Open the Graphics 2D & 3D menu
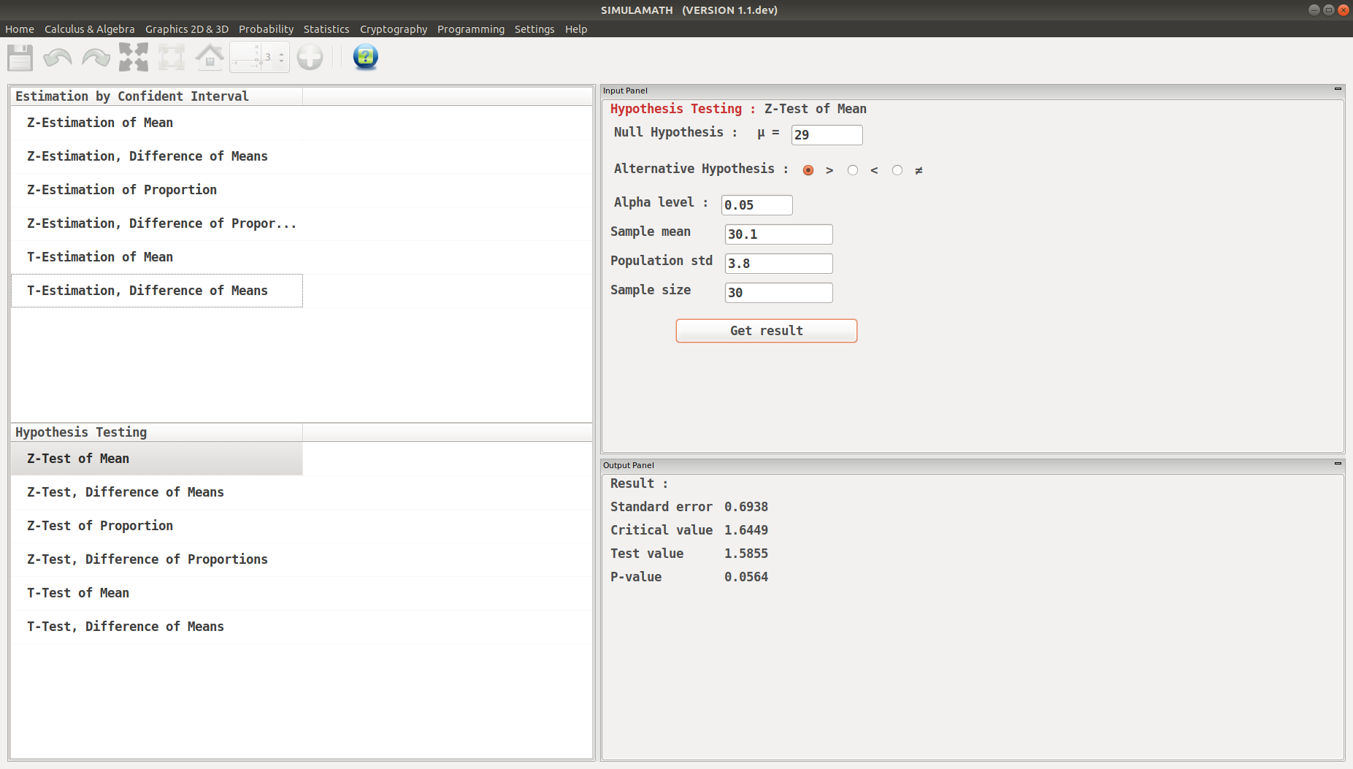Image resolution: width=1353 pixels, height=769 pixels. pos(187,29)
